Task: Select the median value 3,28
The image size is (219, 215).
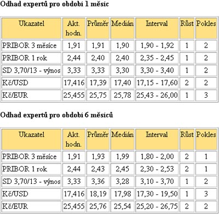Action: point(123,182)
